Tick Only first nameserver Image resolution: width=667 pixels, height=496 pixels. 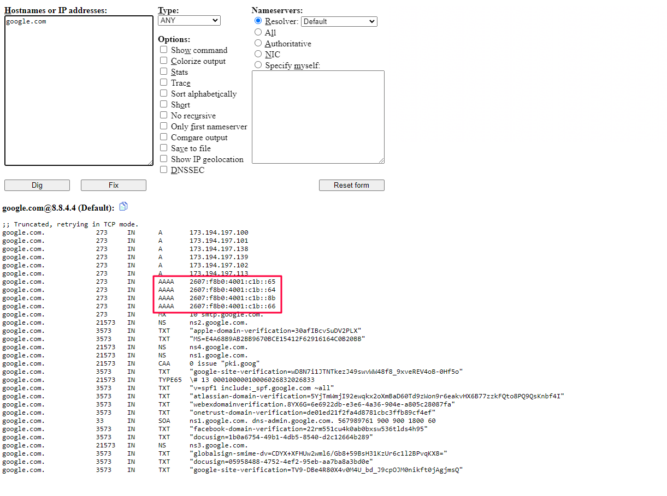coord(163,126)
